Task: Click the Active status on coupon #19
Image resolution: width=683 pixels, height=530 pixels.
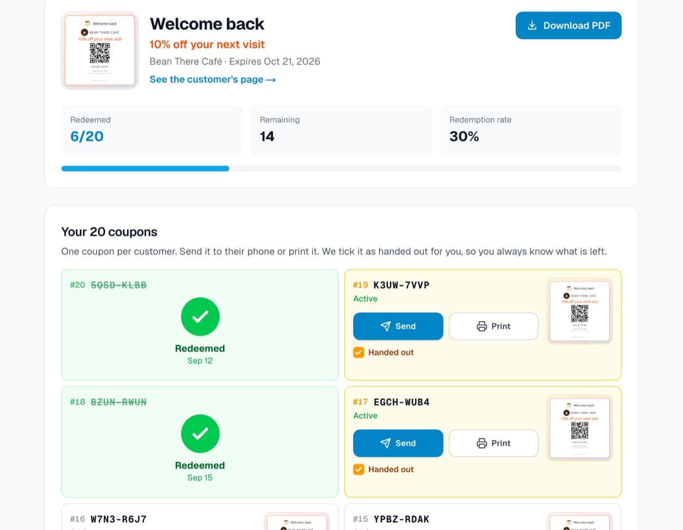Action: coord(365,299)
